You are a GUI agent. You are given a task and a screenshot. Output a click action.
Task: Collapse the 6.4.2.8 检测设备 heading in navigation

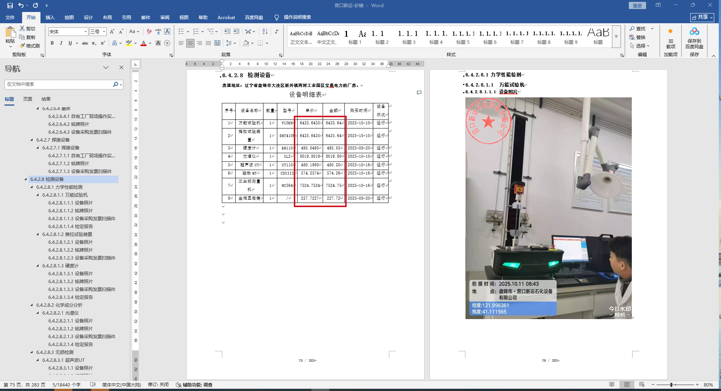(26, 179)
